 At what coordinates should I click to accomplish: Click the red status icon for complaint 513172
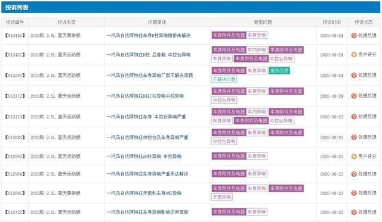[x=354, y=96]
